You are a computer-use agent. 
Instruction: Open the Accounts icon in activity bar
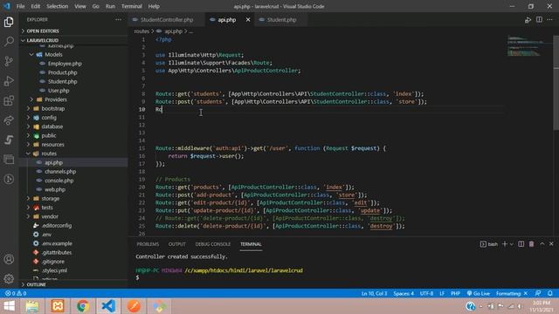click(x=9, y=259)
